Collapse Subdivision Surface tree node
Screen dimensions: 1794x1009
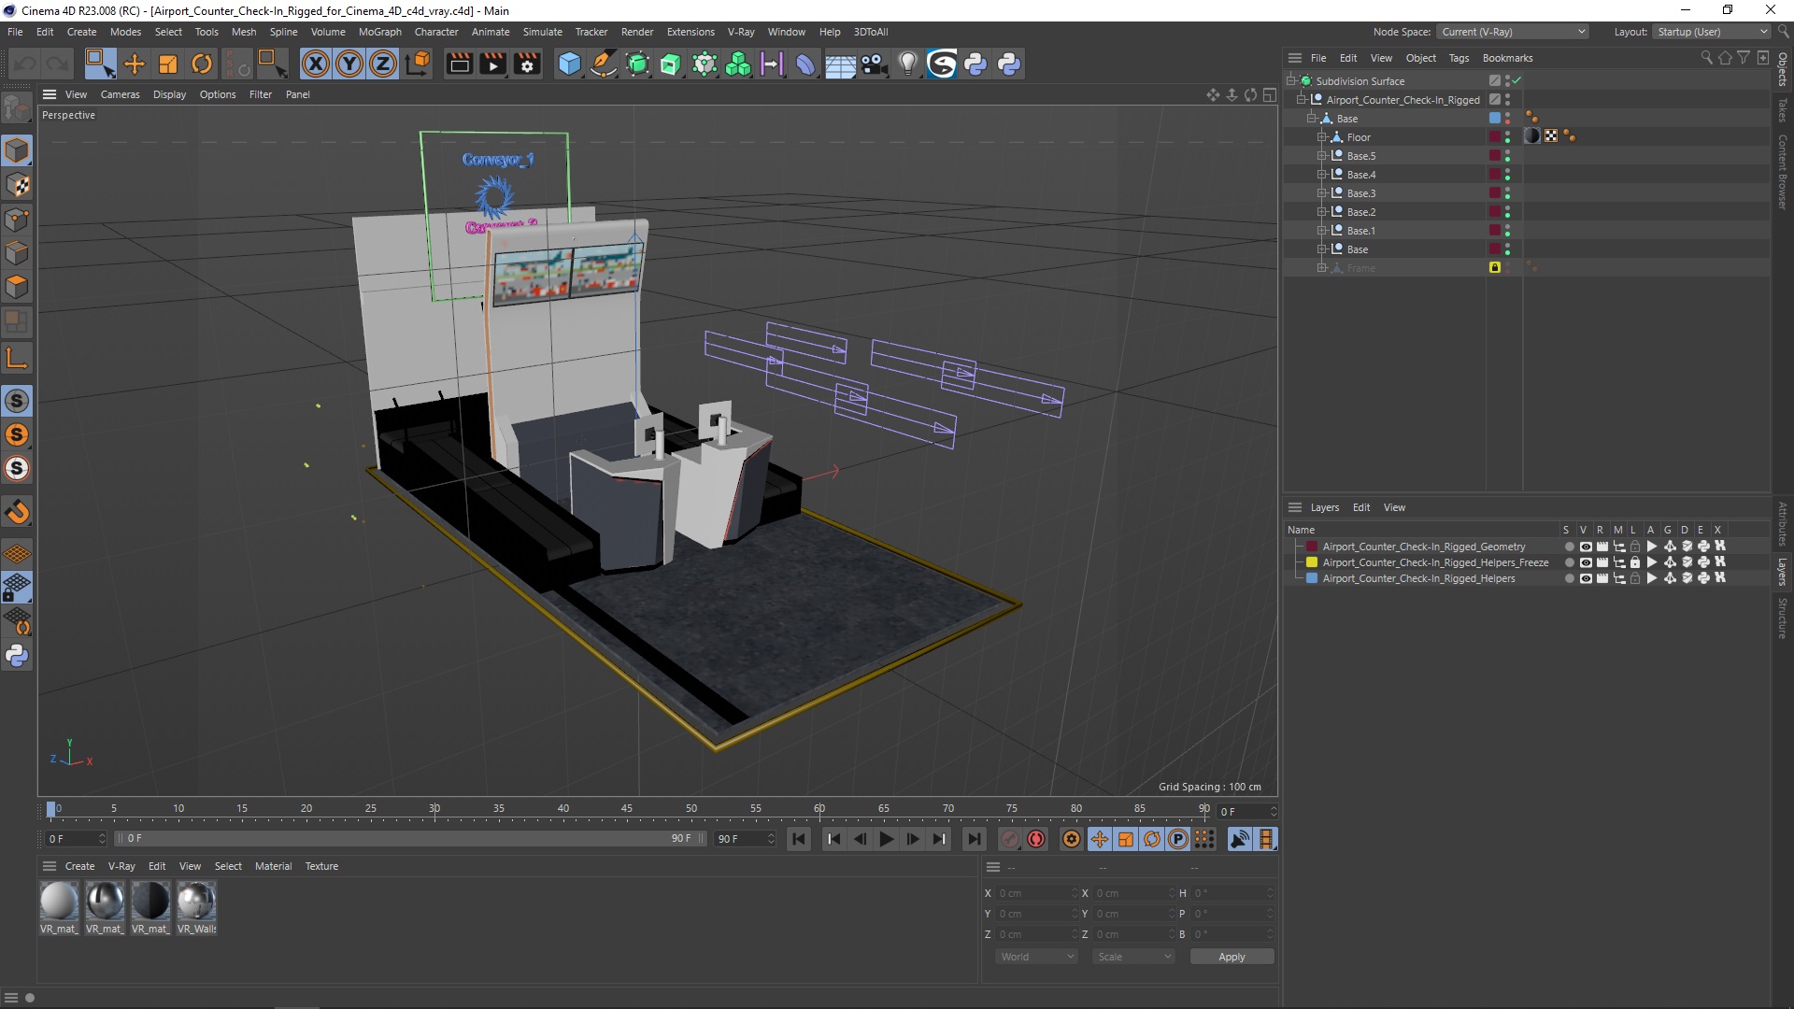click(x=1290, y=81)
